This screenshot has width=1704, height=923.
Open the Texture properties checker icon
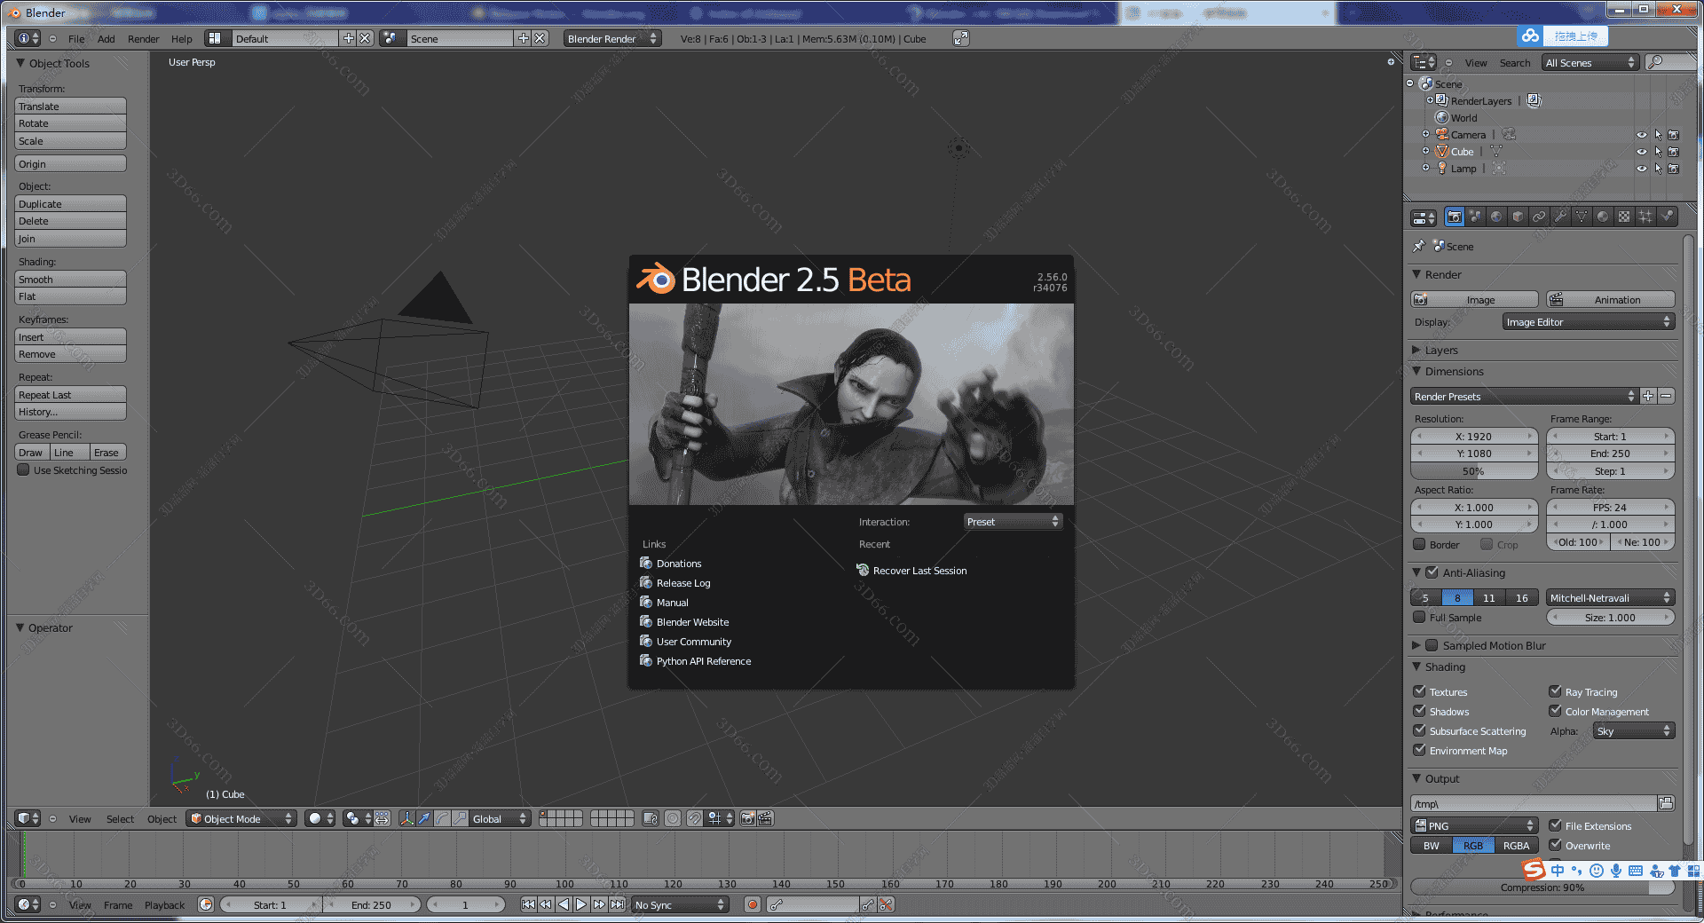coord(1624,217)
